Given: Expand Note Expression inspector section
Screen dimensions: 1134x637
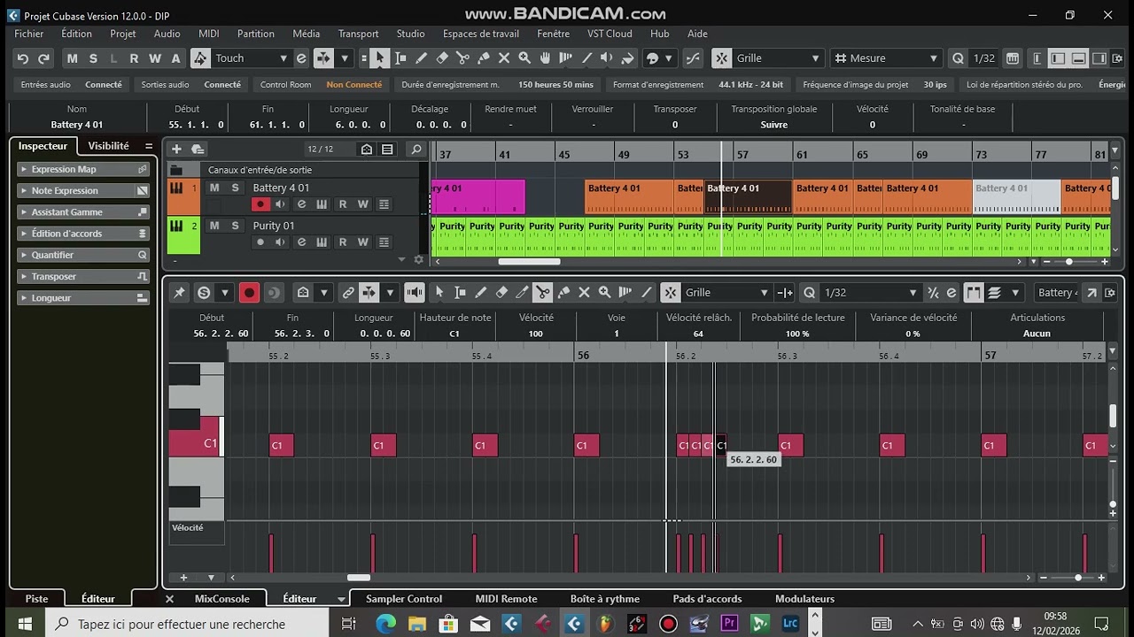Looking at the screenshot, I should tap(83, 190).
